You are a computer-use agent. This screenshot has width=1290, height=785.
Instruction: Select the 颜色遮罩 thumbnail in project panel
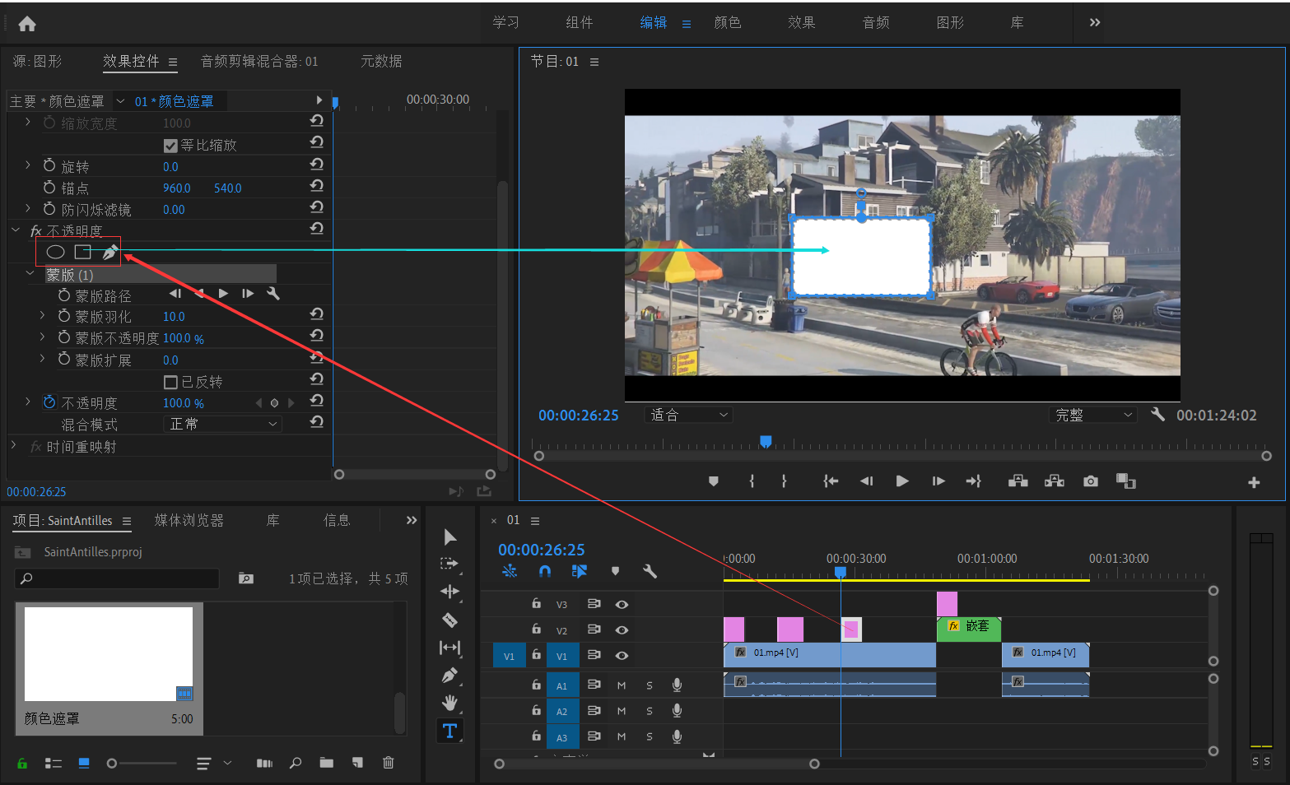109,654
